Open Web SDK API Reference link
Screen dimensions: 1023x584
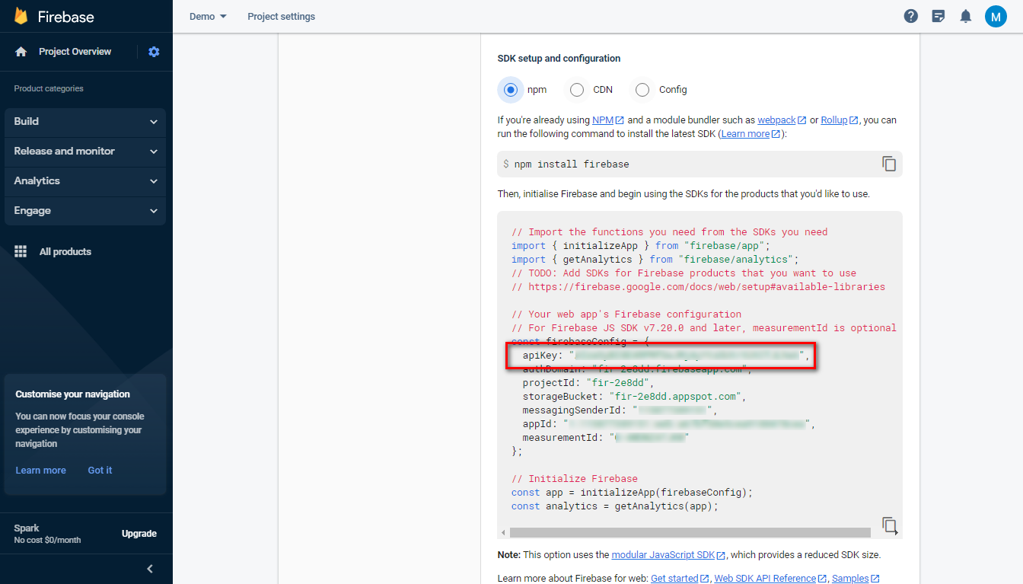tap(770, 579)
